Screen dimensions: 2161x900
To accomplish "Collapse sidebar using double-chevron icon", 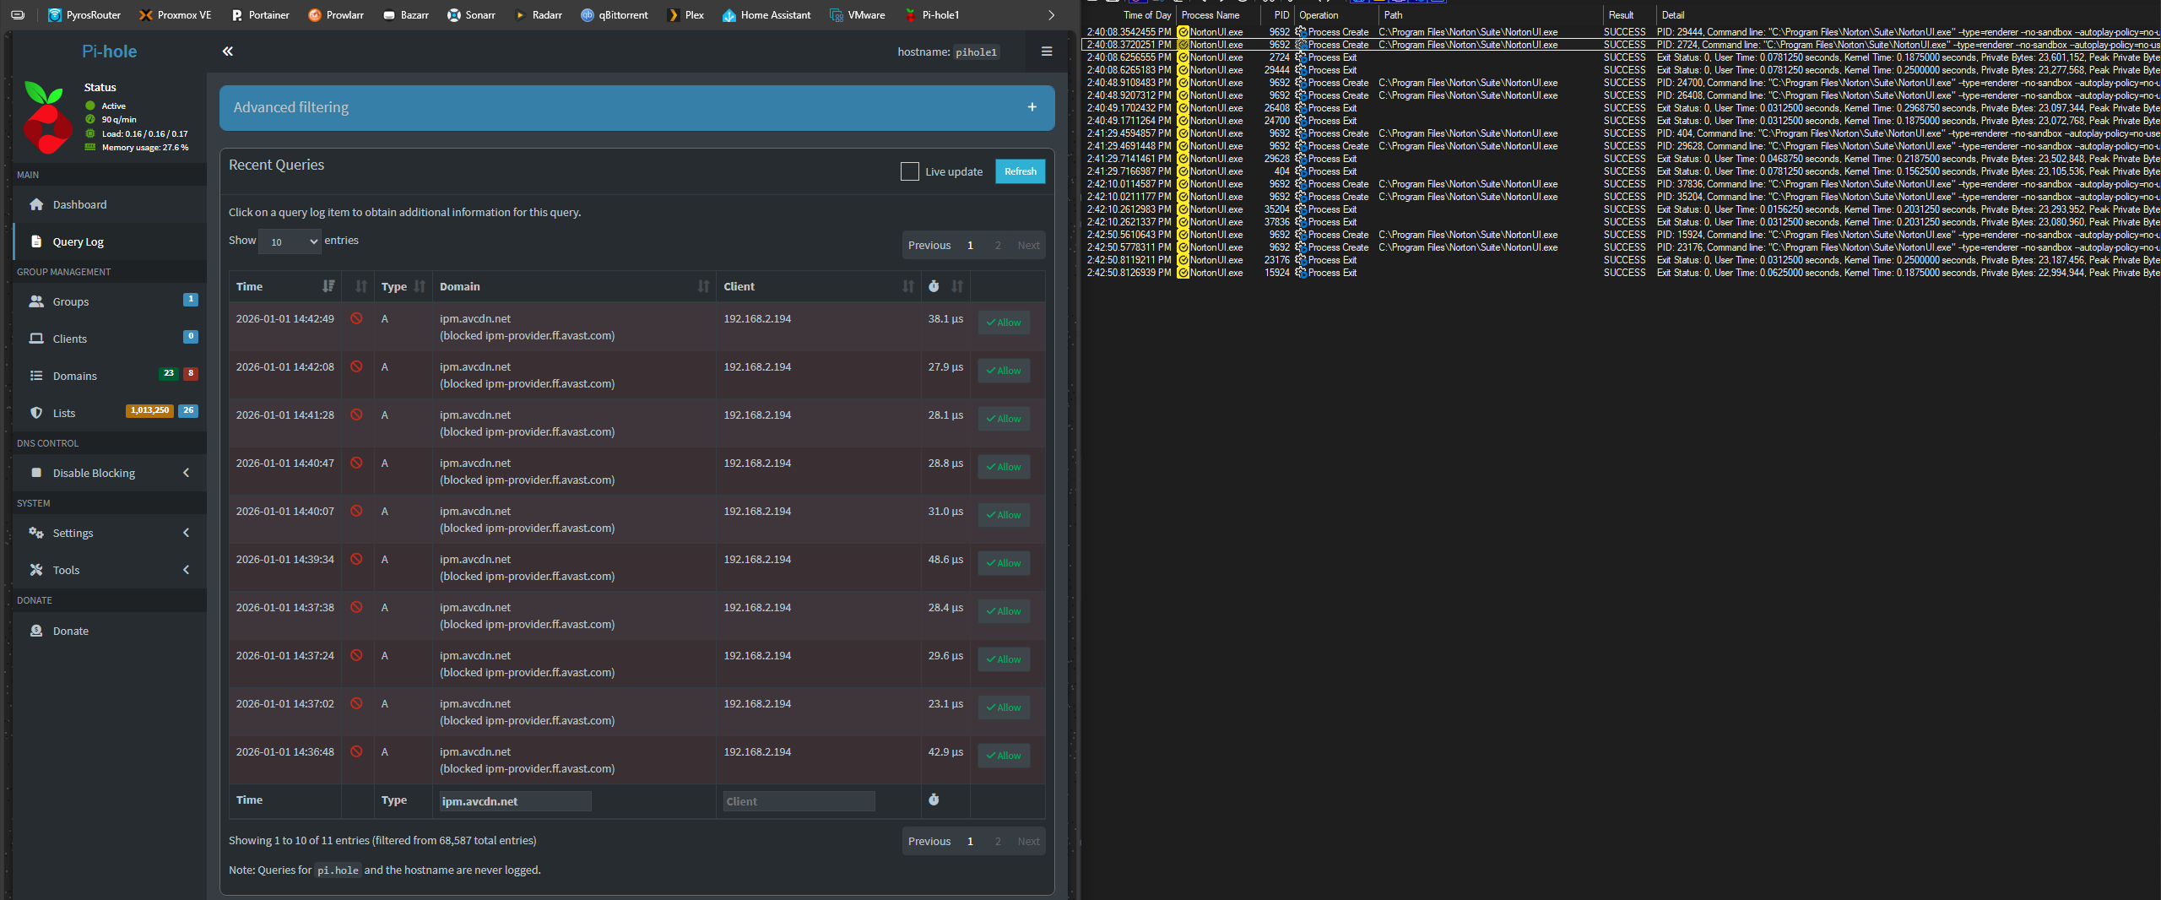I will pos(228,52).
